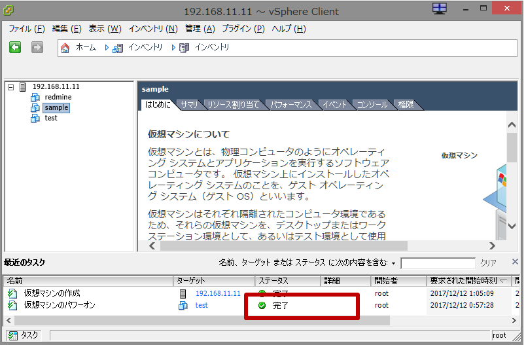Click task list scroll left arrow
This screenshot has height=345, width=526.
[9, 321]
